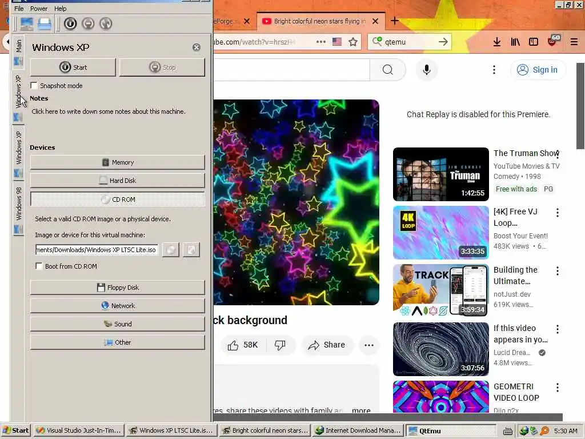This screenshot has height=439, width=585.
Task: Switch to the Main vertical tab
Action: [x=18, y=52]
